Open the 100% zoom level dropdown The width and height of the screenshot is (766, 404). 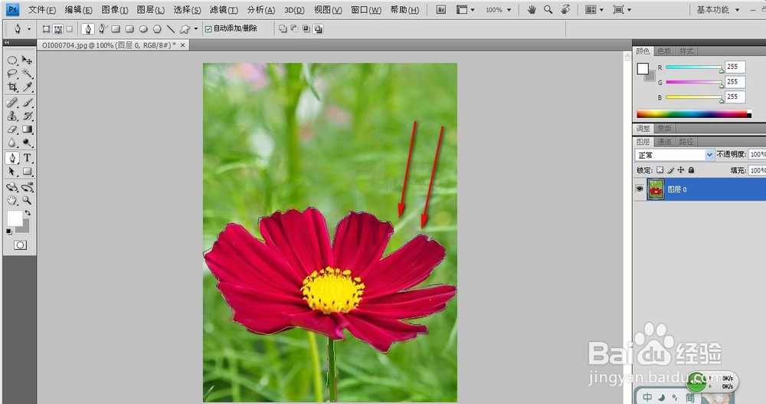[499, 10]
